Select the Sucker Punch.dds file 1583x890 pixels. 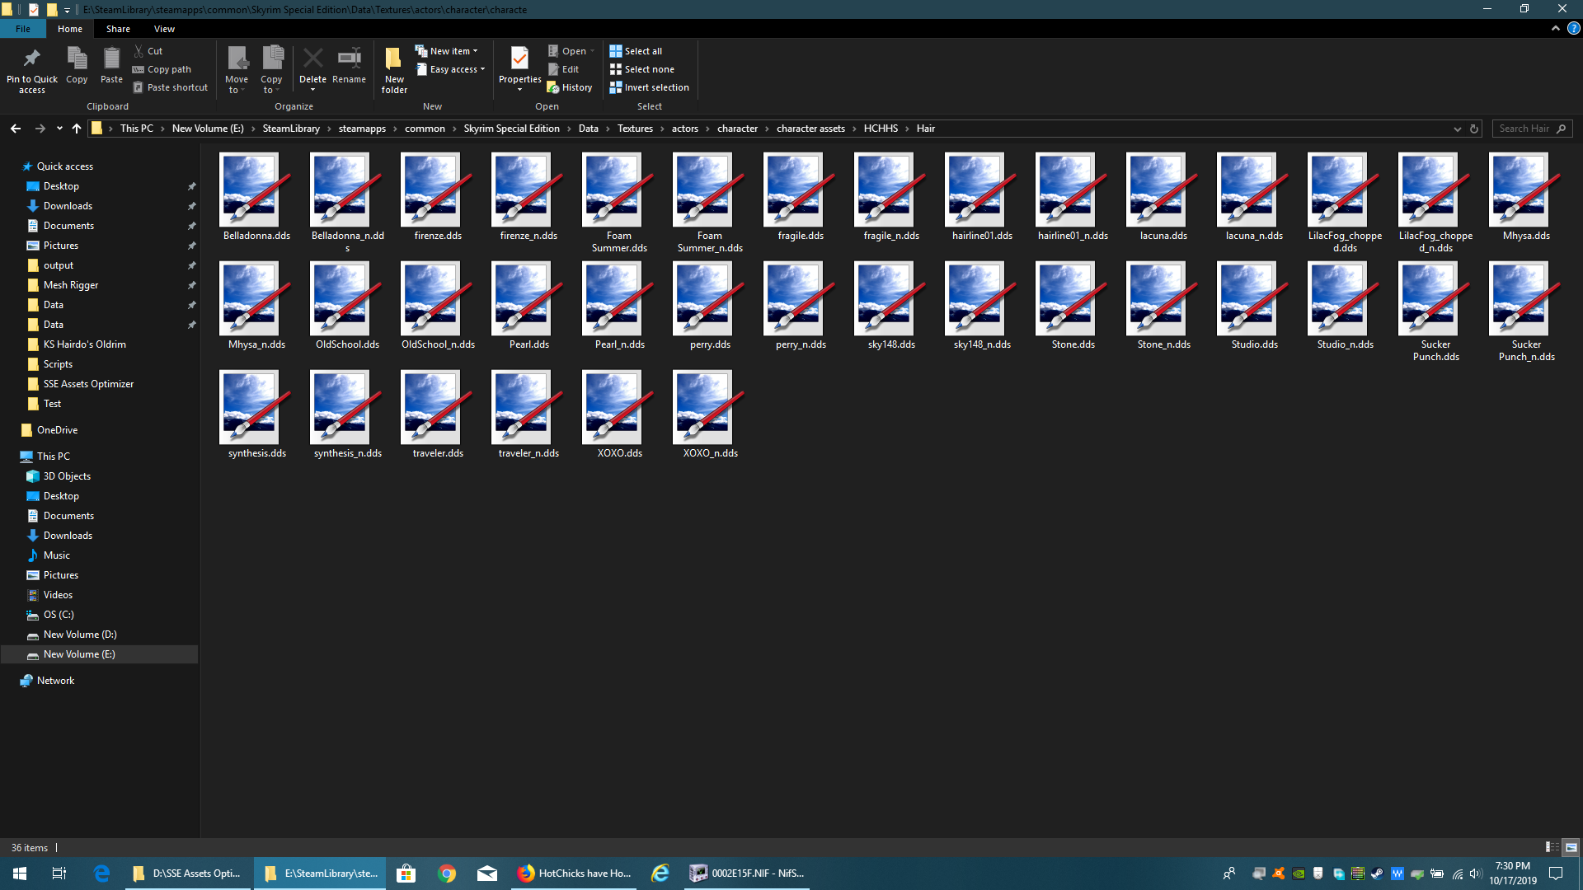[x=1435, y=311]
